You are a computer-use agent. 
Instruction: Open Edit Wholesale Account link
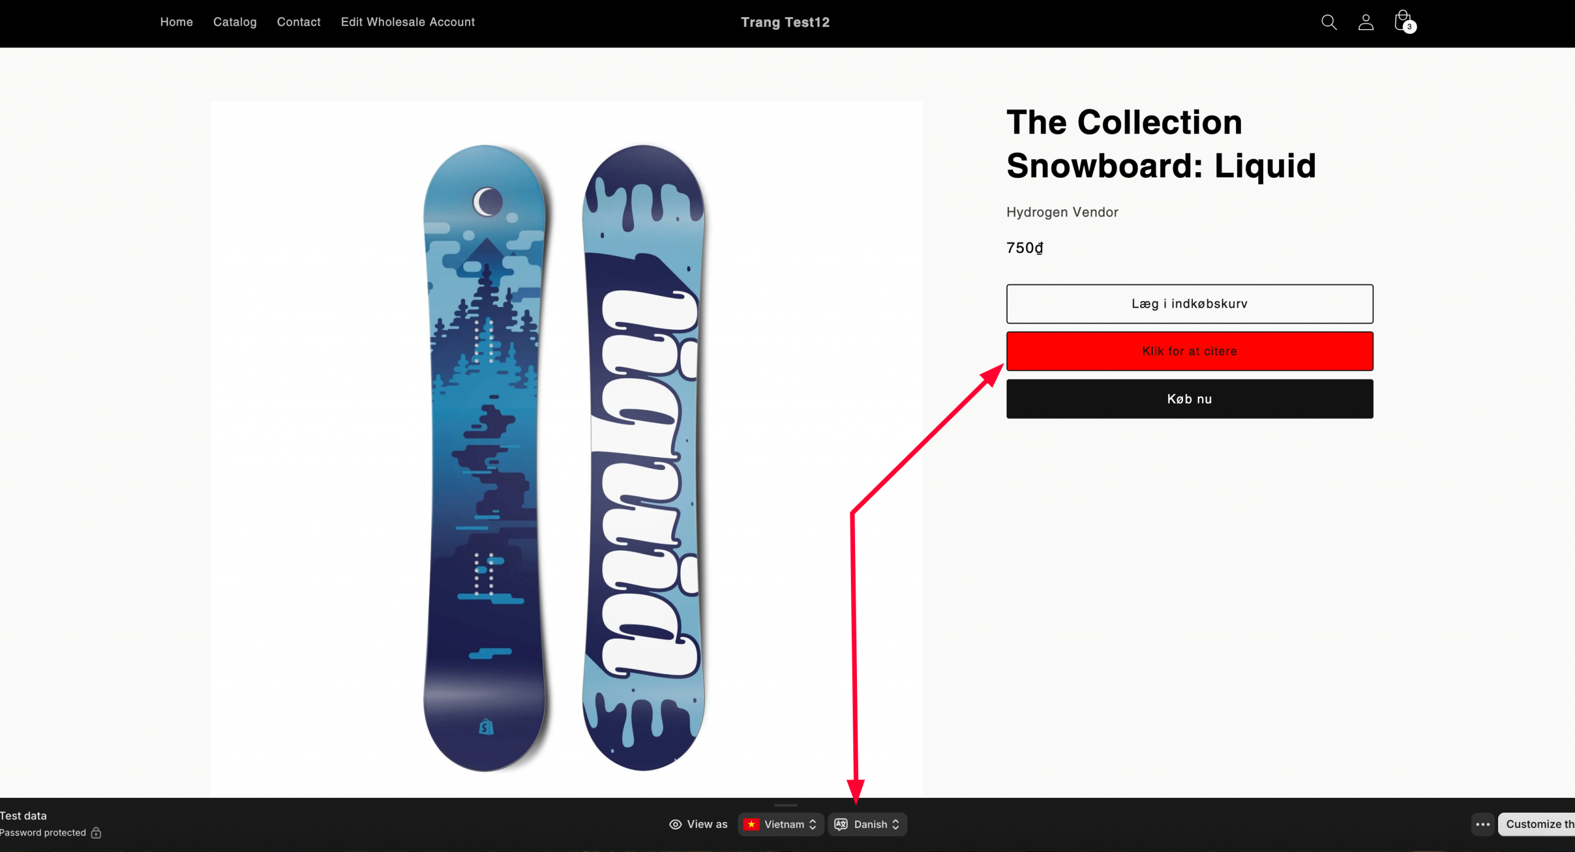point(408,22)
